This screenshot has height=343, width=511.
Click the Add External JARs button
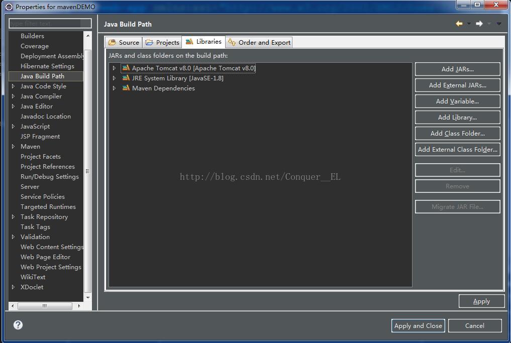[x=457, y=85]
